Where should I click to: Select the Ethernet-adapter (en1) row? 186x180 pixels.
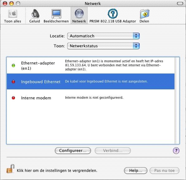point(91,65)
